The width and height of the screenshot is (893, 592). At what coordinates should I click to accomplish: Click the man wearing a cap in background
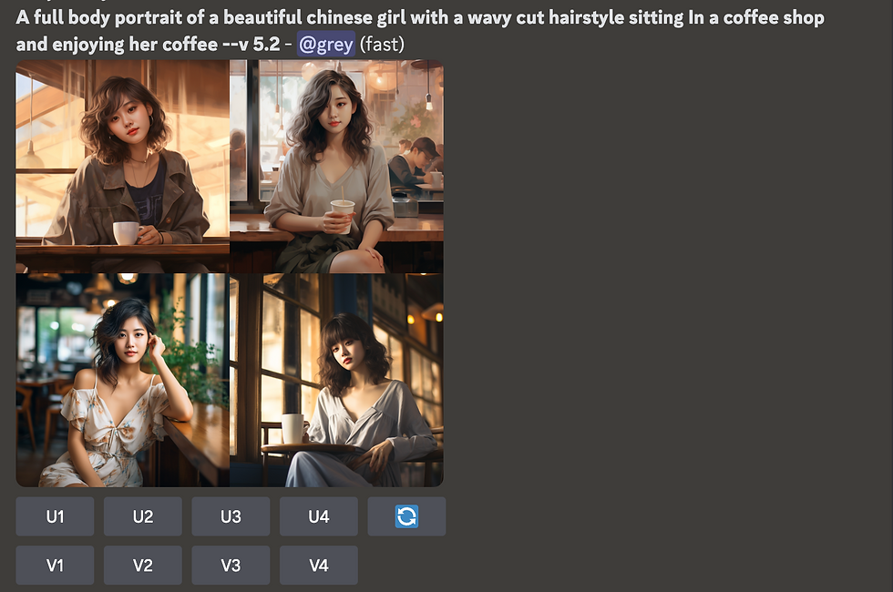coord(414,165)
